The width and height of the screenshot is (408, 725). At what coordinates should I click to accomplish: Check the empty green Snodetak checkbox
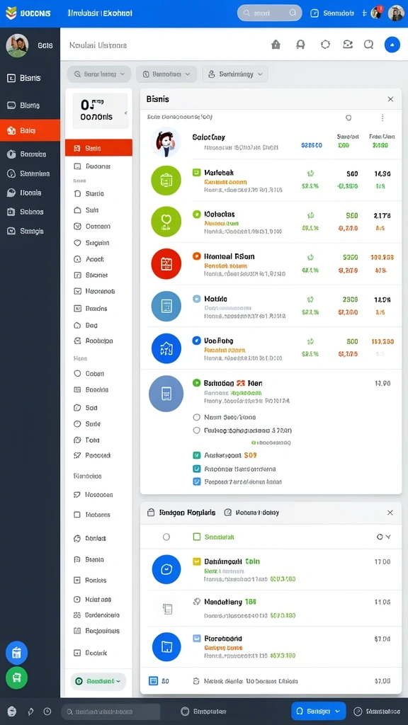pyautogui.click(x=196, y=537)
